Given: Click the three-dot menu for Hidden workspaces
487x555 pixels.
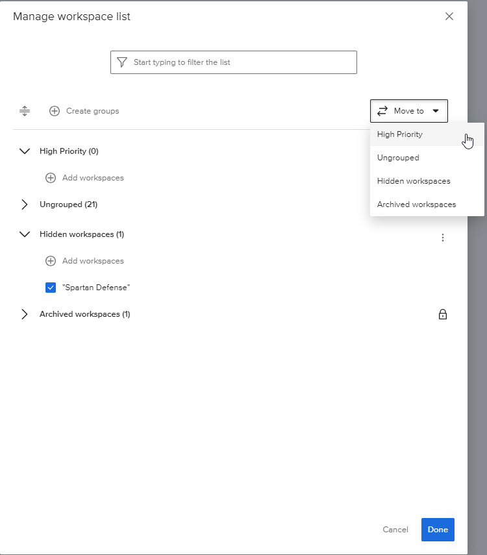Looking at the screenshot, I should pos(443,238).
